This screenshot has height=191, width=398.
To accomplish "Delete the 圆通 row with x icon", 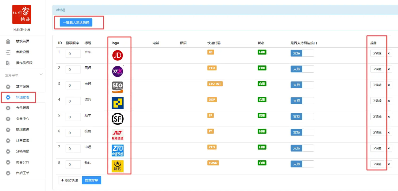I will click(x=389, y=69).
